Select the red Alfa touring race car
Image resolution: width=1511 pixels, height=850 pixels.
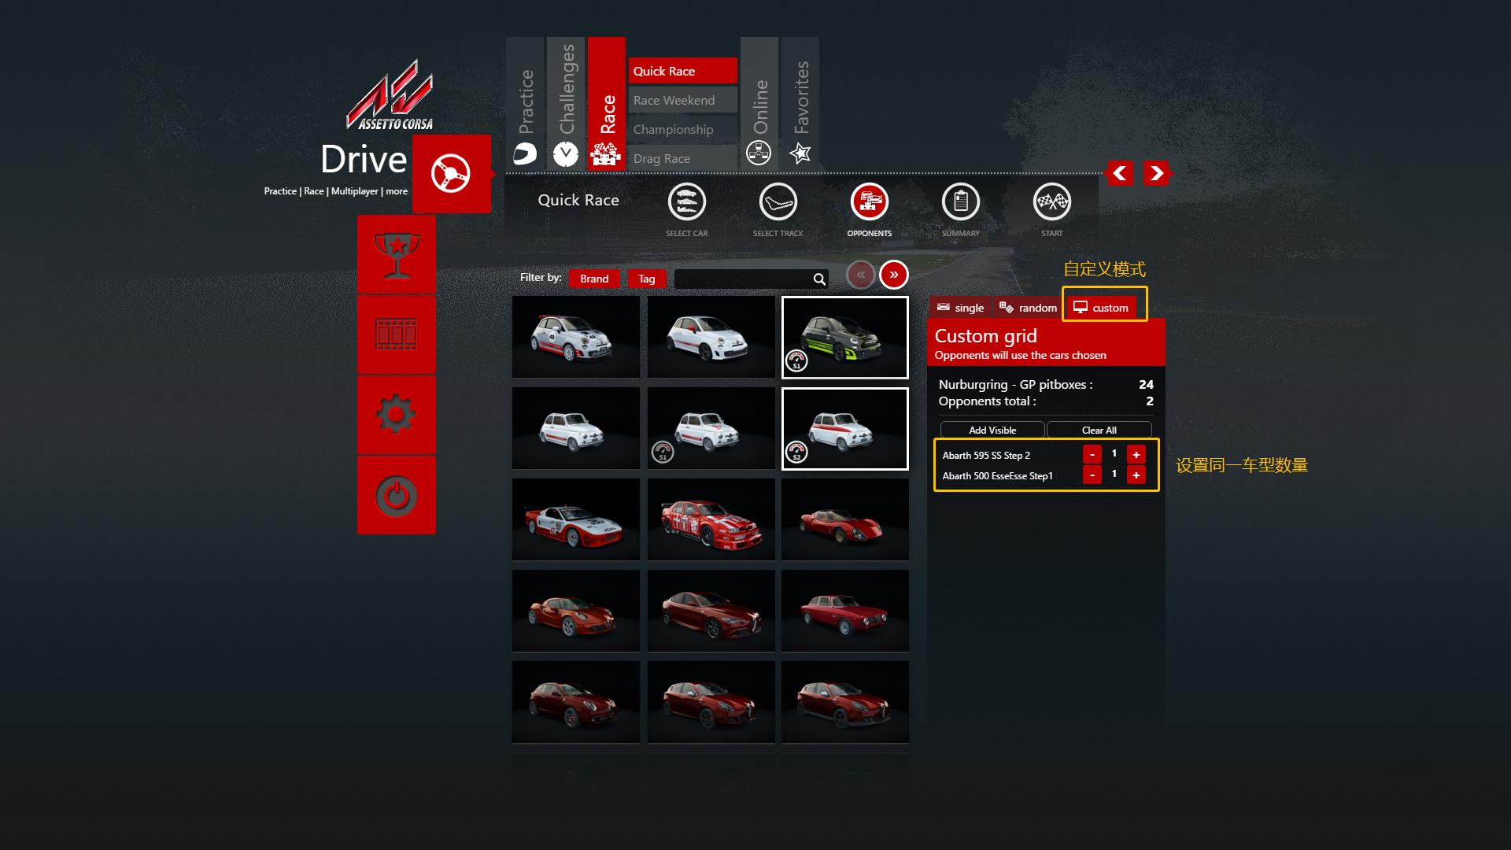point(711,519)
